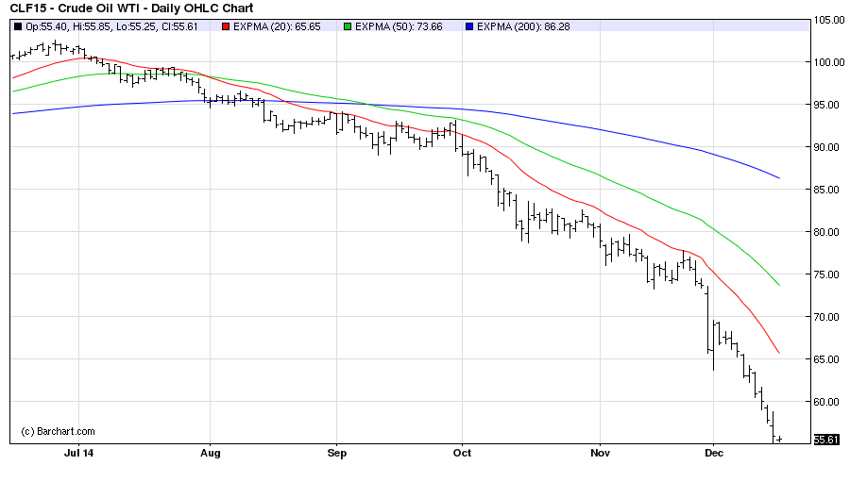Jump to the Jul 14 date marker
This screenshot has width=850, height=482.
80,453
